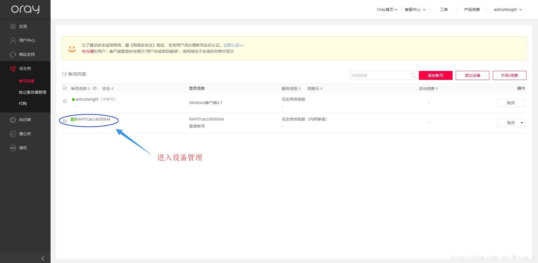
Task: Click the 花生壳体验版 text in astrozhenght row
Action: pyautogui.click(x=293, y=100)
